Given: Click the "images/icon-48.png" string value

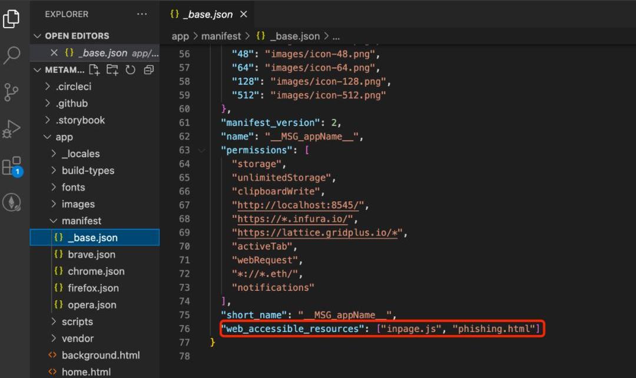Looking at the screenshot, I should click(320, 54).
